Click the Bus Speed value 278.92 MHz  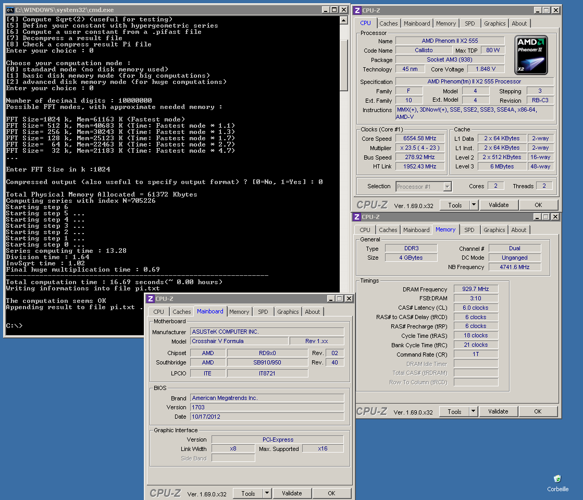tap(420, 157)
